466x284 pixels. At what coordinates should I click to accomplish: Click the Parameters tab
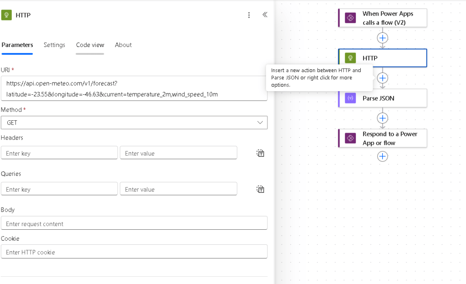(x=17, y=45)
